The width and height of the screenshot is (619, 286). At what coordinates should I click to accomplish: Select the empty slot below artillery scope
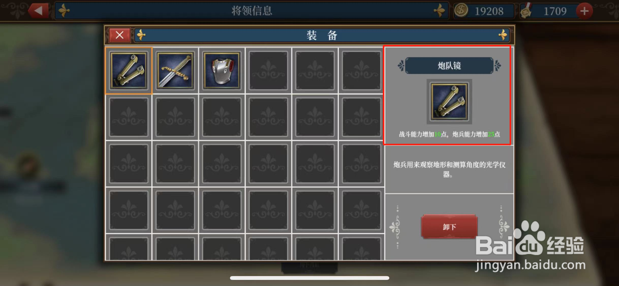point(129,117)
